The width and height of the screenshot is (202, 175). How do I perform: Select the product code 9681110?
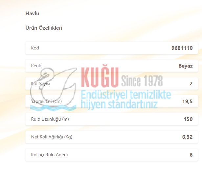click(x=182, y=48)
